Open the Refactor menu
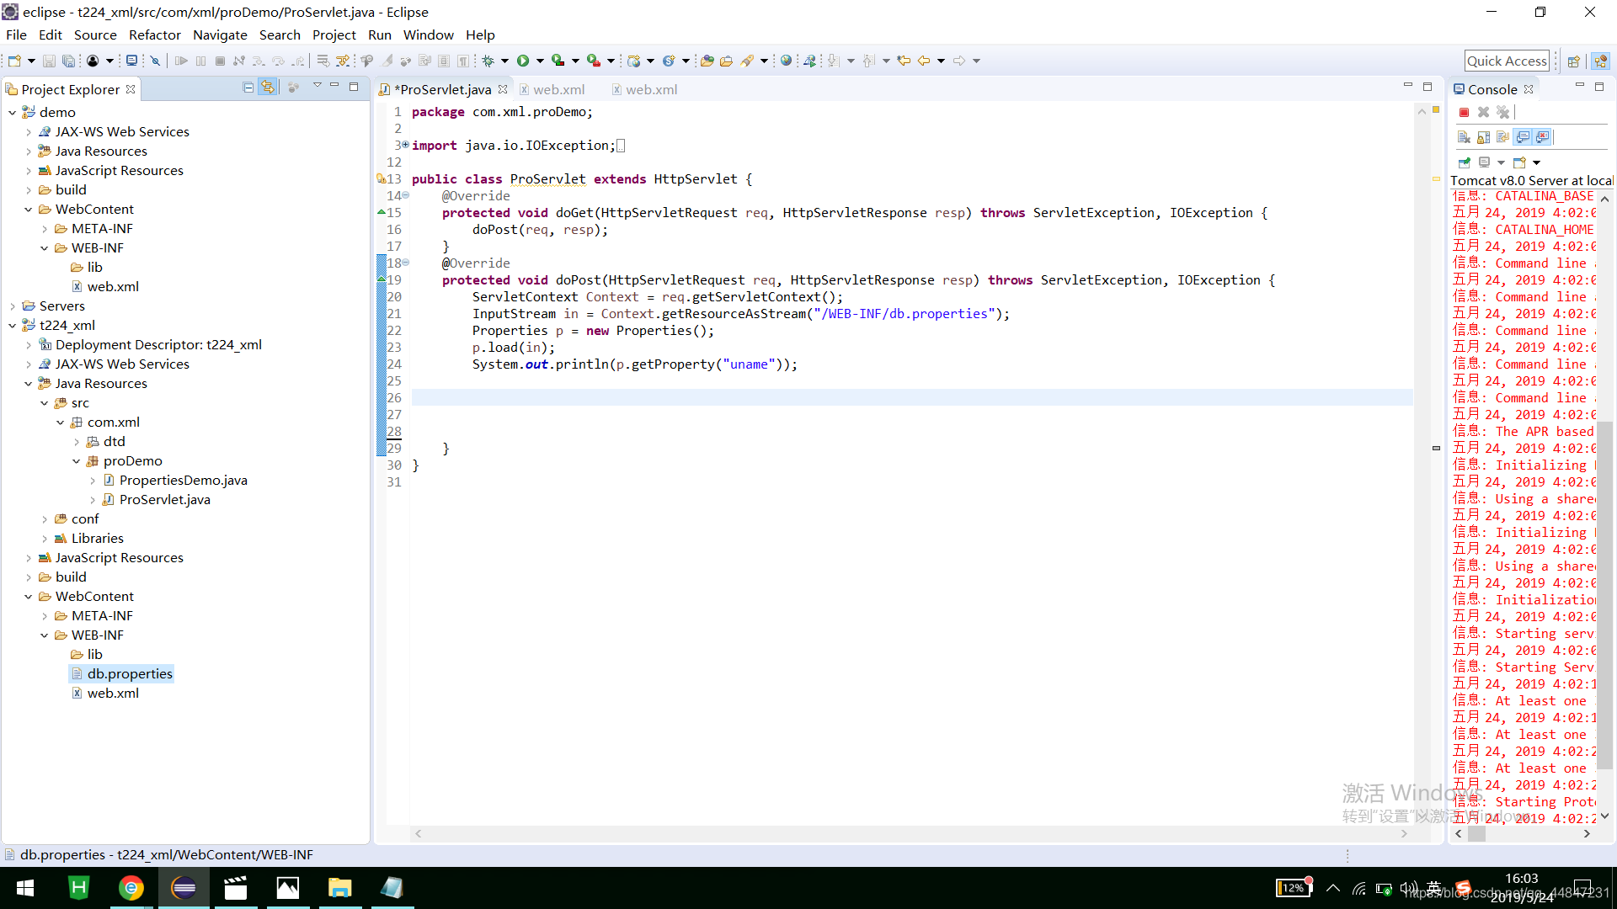Viewport: 1617px width, 909px height. [155, 35]
